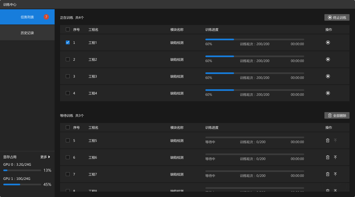Screen dimensions: 355x197
Task: Click the 显存占用 label
Action: (x=10, y=157)
